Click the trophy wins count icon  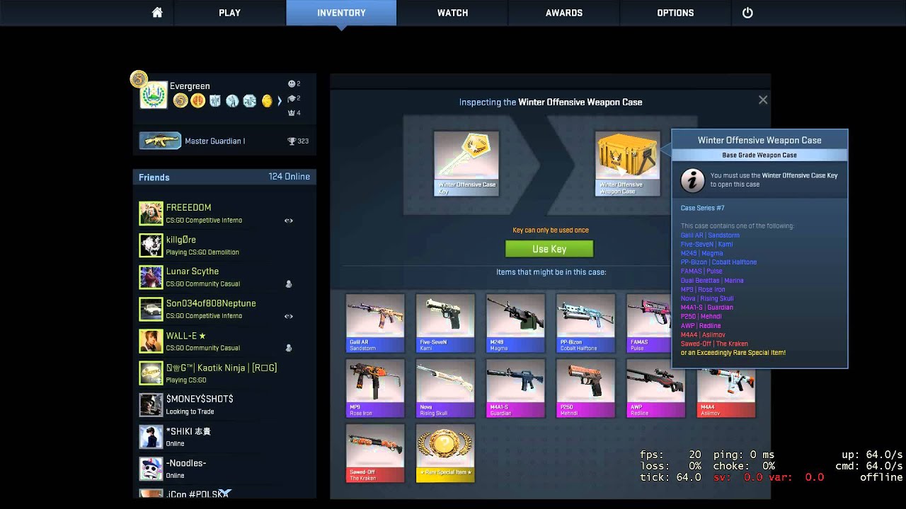pos(292,141)
